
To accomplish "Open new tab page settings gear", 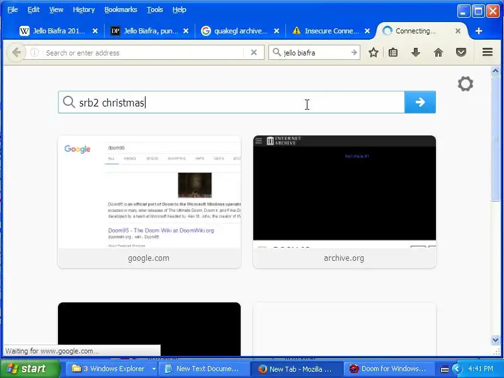I will 465,84.
